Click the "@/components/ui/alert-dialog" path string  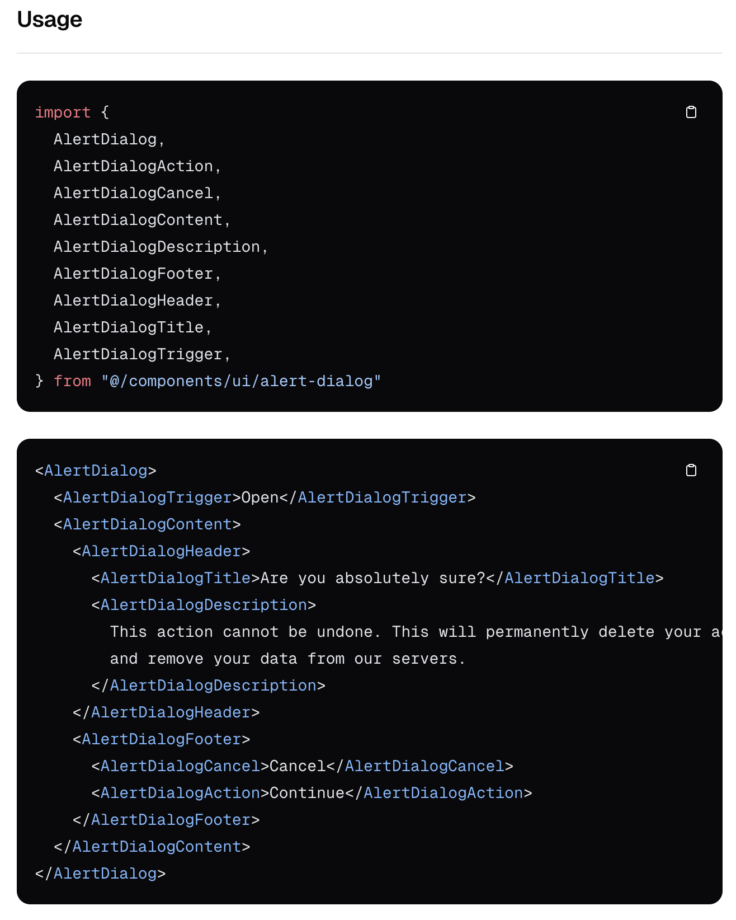pos(241,381)
